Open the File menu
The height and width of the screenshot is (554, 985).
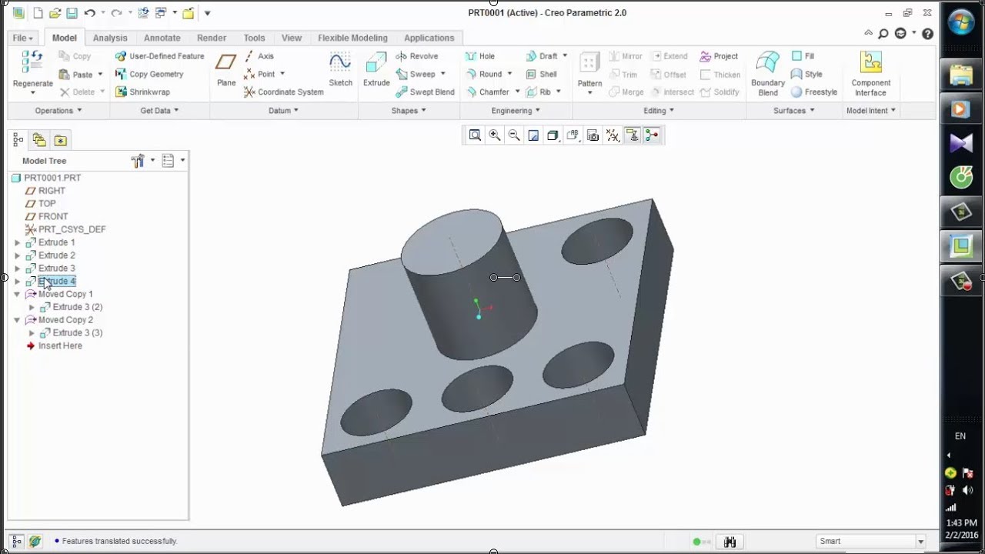[x=22, y=38]
